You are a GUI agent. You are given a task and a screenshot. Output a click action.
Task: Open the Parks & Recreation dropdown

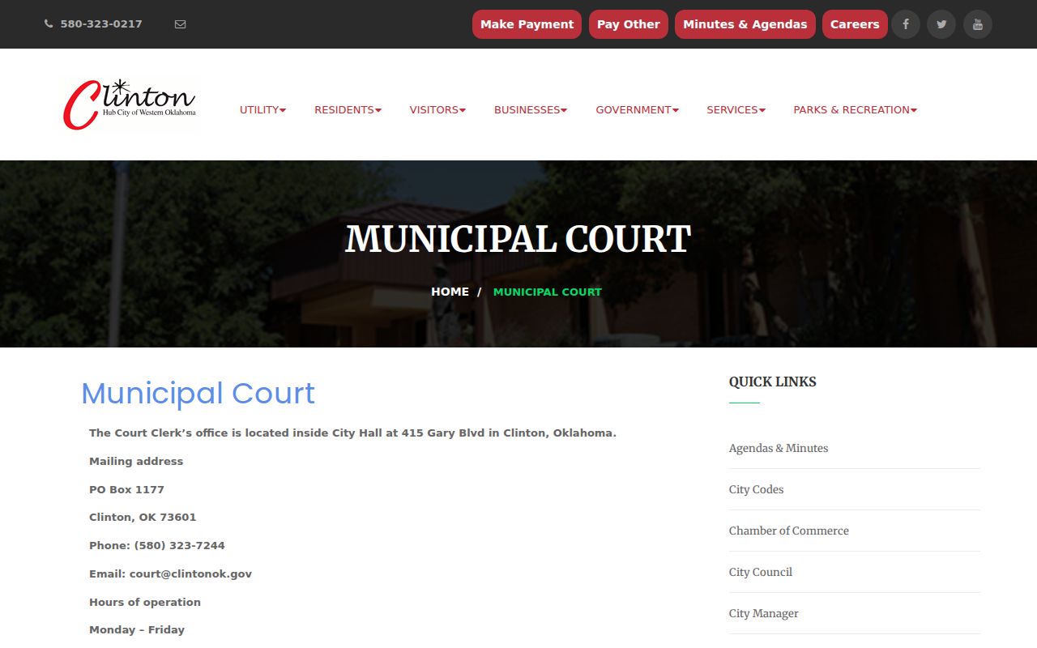(855, 110)
